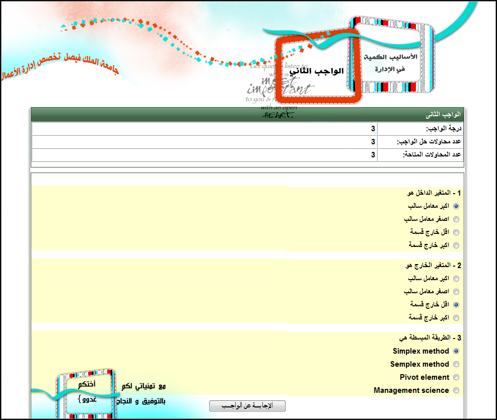Choose the Management science radio button

tap(456, 390)
